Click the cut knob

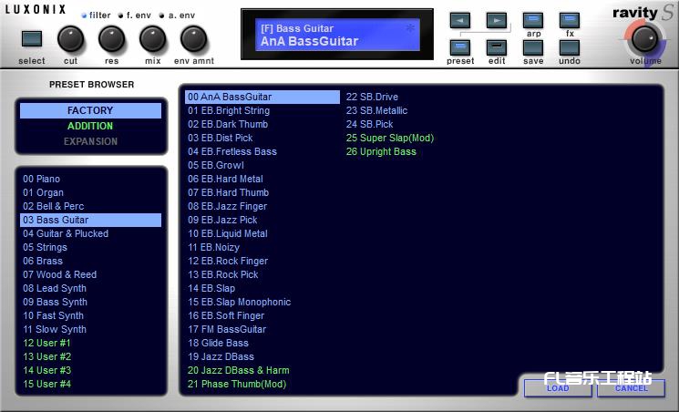coord(70,39)
